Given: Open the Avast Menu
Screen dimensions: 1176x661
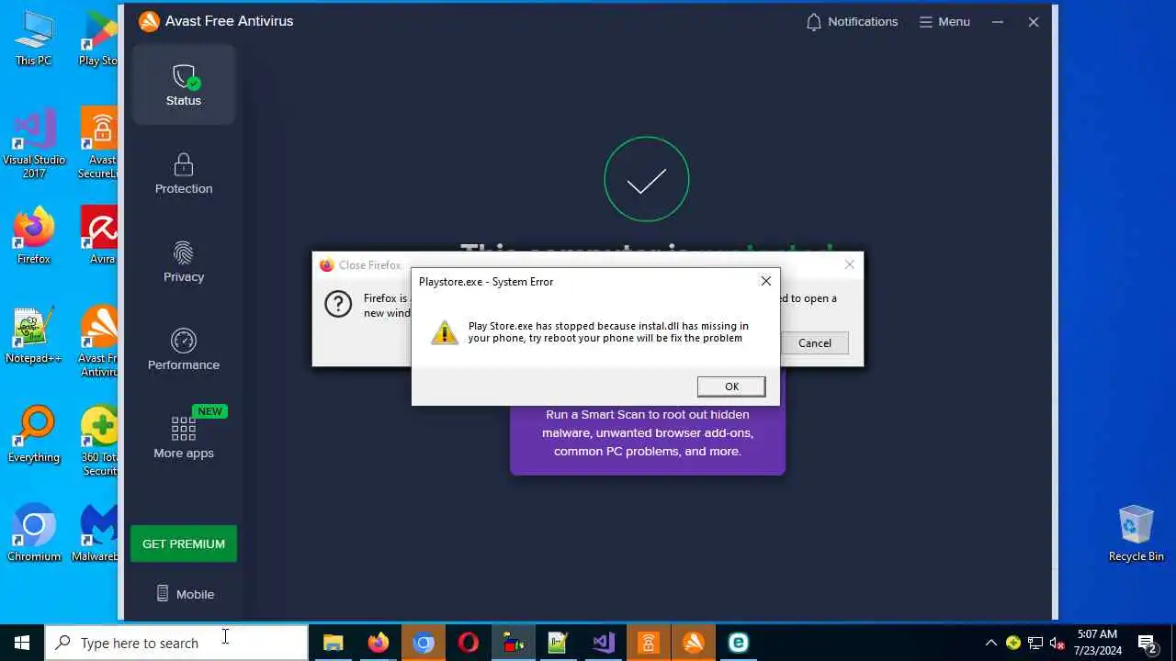Looking at the screenshot, I should 944,22.
